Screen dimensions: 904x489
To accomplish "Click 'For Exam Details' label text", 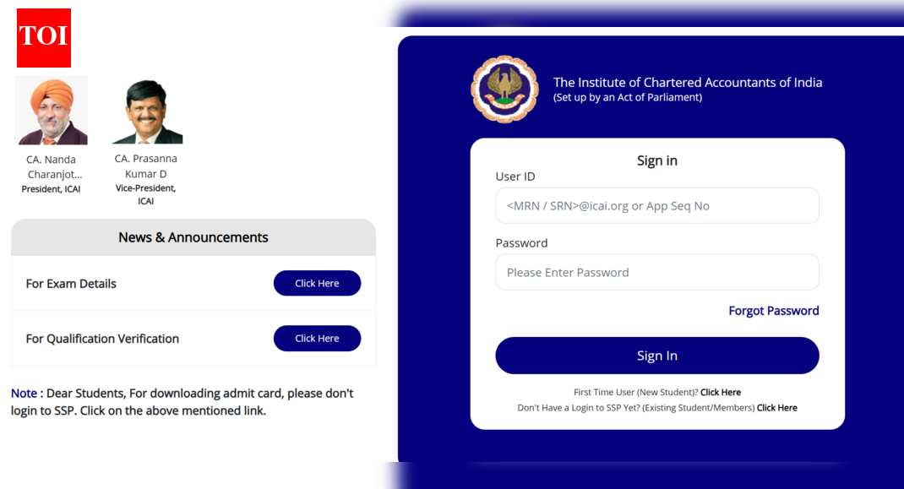I will [71, 283].
